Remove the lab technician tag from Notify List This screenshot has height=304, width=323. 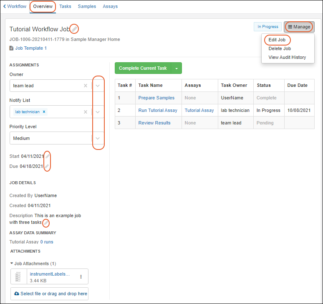[44, 112]
